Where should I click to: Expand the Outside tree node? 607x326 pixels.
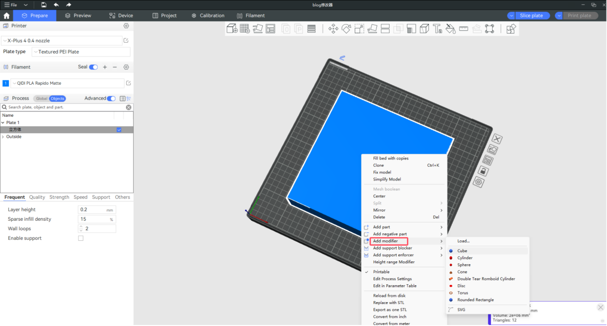[x=3, y=137]
